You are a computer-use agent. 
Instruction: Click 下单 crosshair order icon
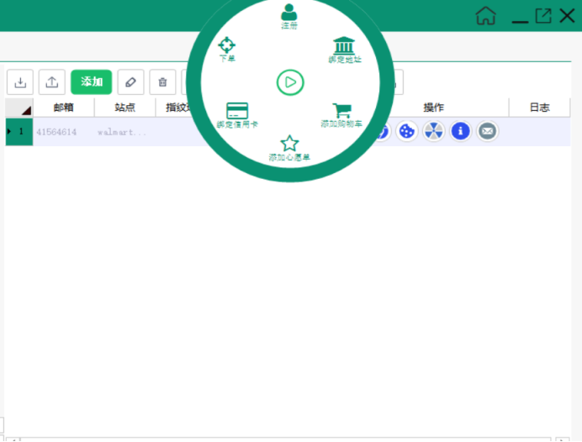pos(227,45)
